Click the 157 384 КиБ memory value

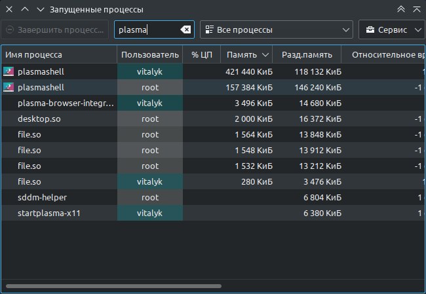click(249, 87)
